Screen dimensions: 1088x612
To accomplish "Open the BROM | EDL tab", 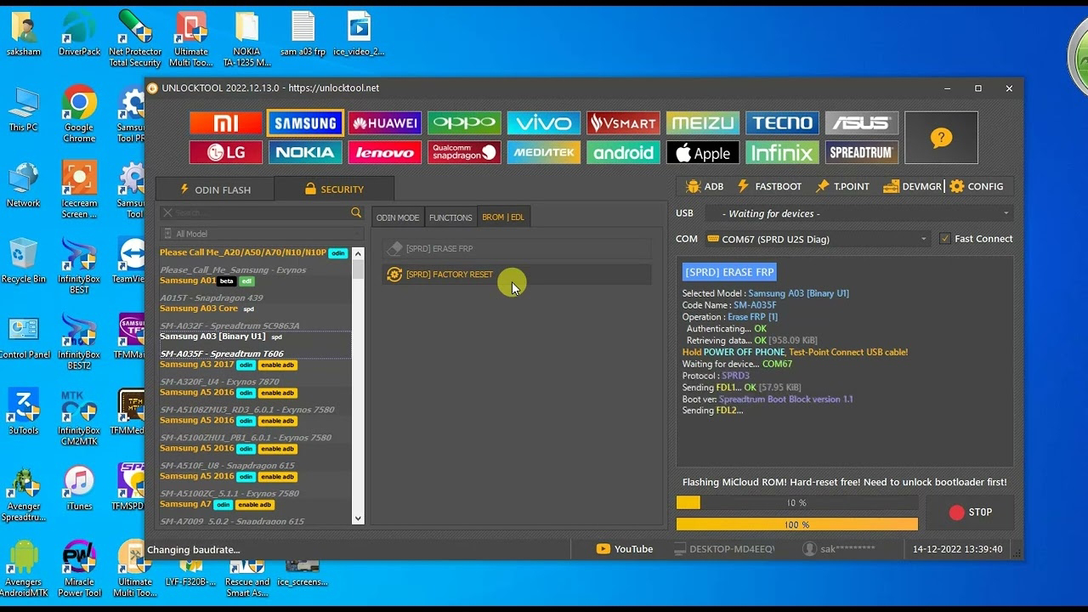I will click(503, 218).
